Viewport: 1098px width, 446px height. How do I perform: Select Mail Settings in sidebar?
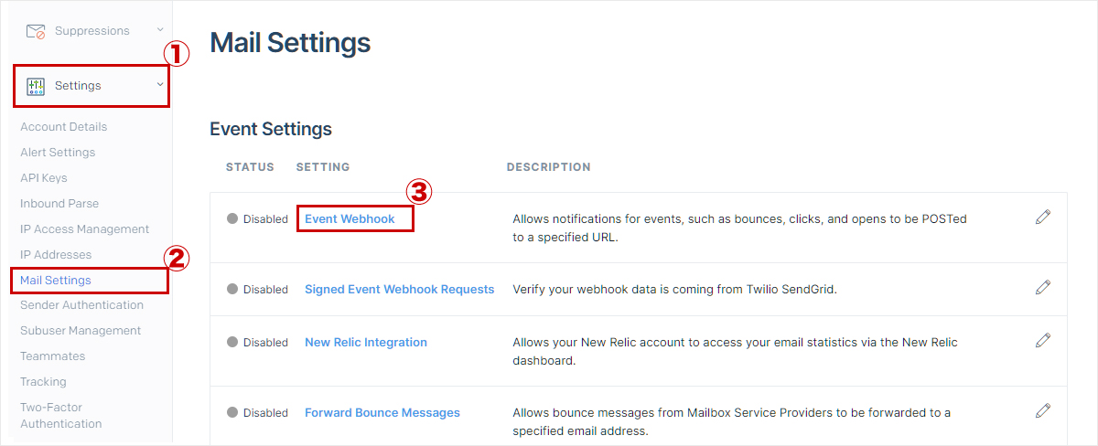pos(56,281)
